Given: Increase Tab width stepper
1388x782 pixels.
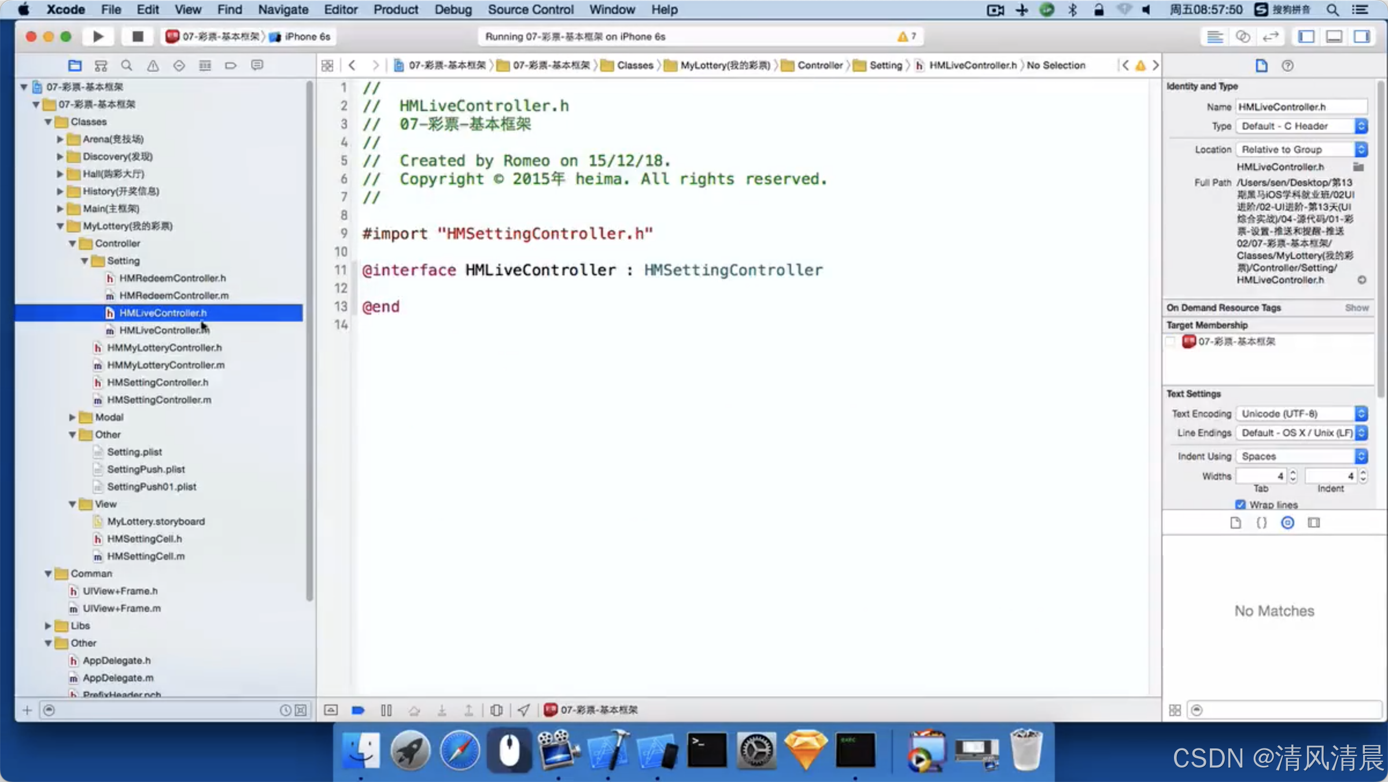Looking at the screenshot, I should click(1293, 473).
